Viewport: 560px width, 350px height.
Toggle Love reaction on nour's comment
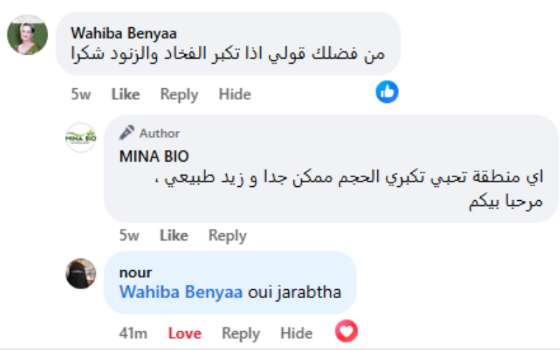tap(185, 333)
